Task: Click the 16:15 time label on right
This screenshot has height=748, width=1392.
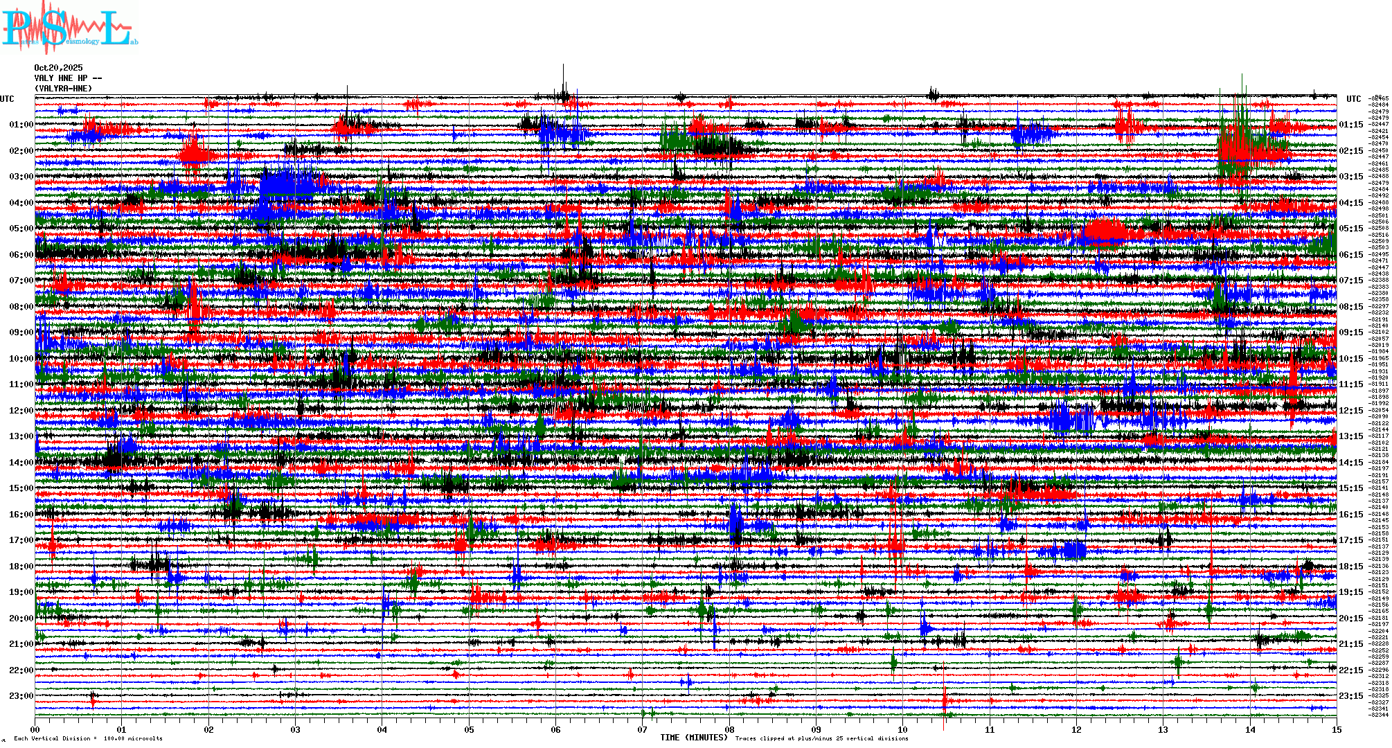Action: pos(1350,515)
